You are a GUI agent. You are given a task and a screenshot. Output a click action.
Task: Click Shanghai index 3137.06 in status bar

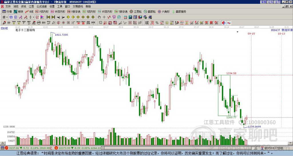point(14,148)
